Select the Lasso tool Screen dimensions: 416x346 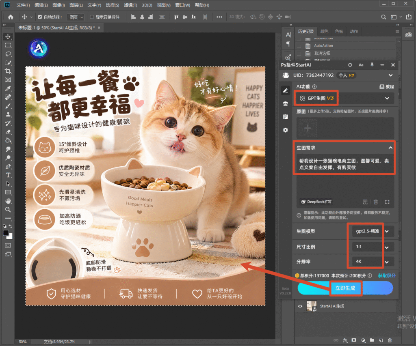coord(8,54)
